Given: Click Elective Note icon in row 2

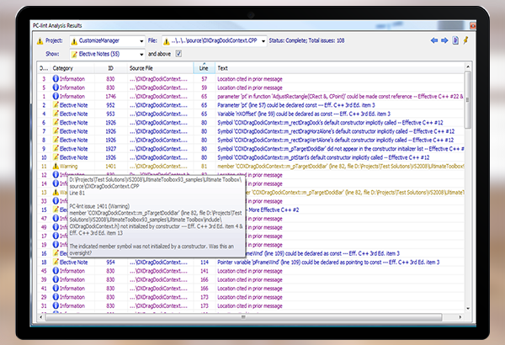Looking at the screenshot, I should [56, 104].
